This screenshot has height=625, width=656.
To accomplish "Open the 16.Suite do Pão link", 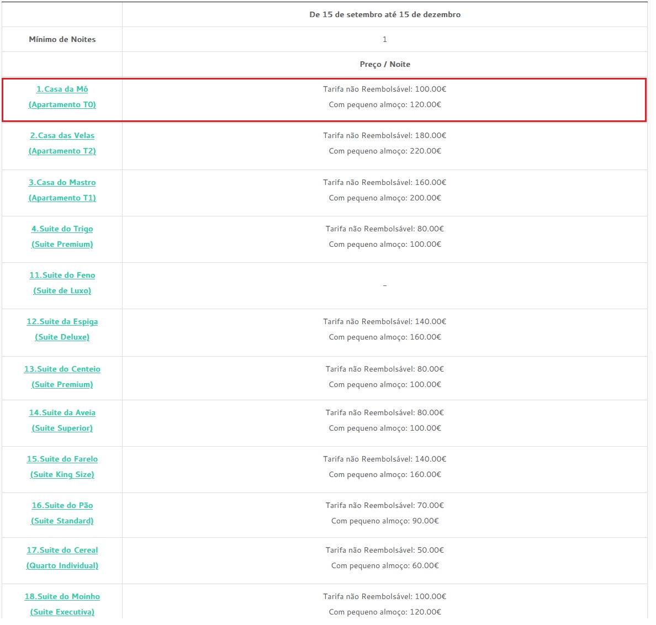I will pyautogui.click(x=62, y=506).
